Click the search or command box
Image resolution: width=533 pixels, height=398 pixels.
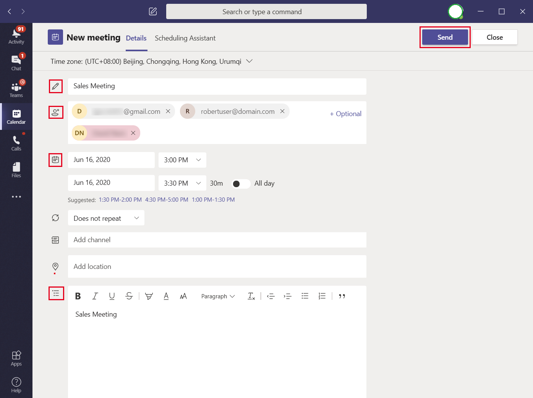click(266, 11)
